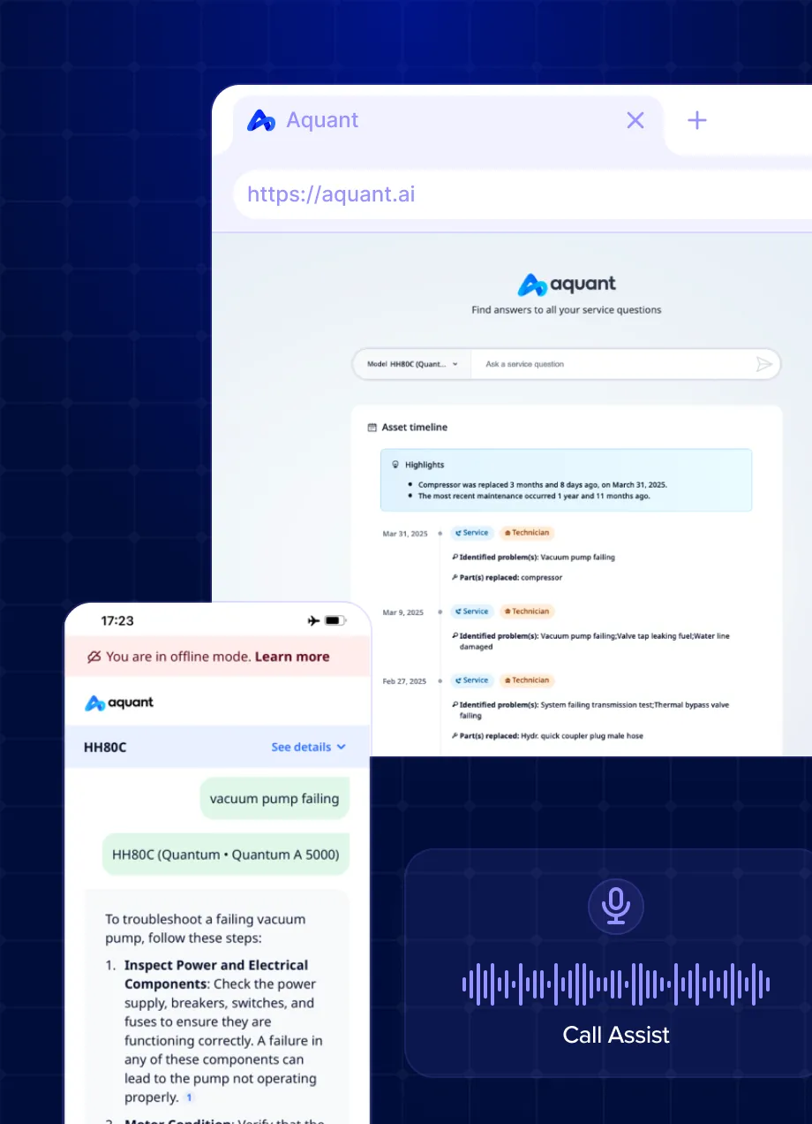This screenshot has width=812, height=1124.
Task: Click Technician tag on Mar 31, 2025
Action: pyautogui.click(x=527, y=533)
